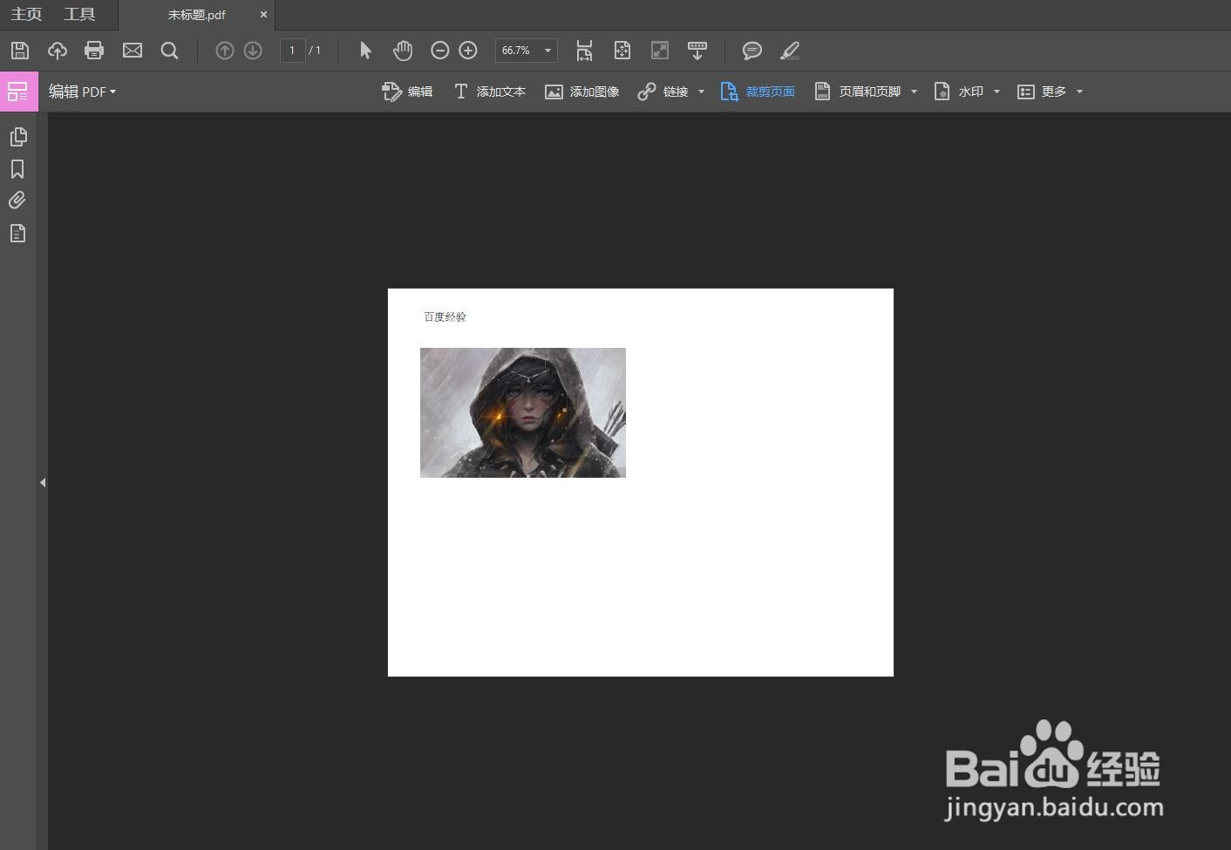Click the full screen mode icon
Viewport: 1231px width, 850px height.
coord(660,51)
